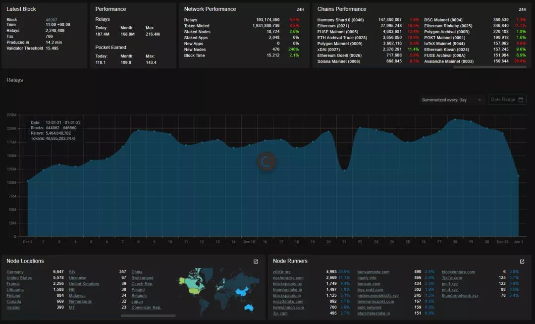Screen dimensions: 535x324
Task: Open nachoracks.com node runner link
Action: pyautogui.click(x=288, y=278)
